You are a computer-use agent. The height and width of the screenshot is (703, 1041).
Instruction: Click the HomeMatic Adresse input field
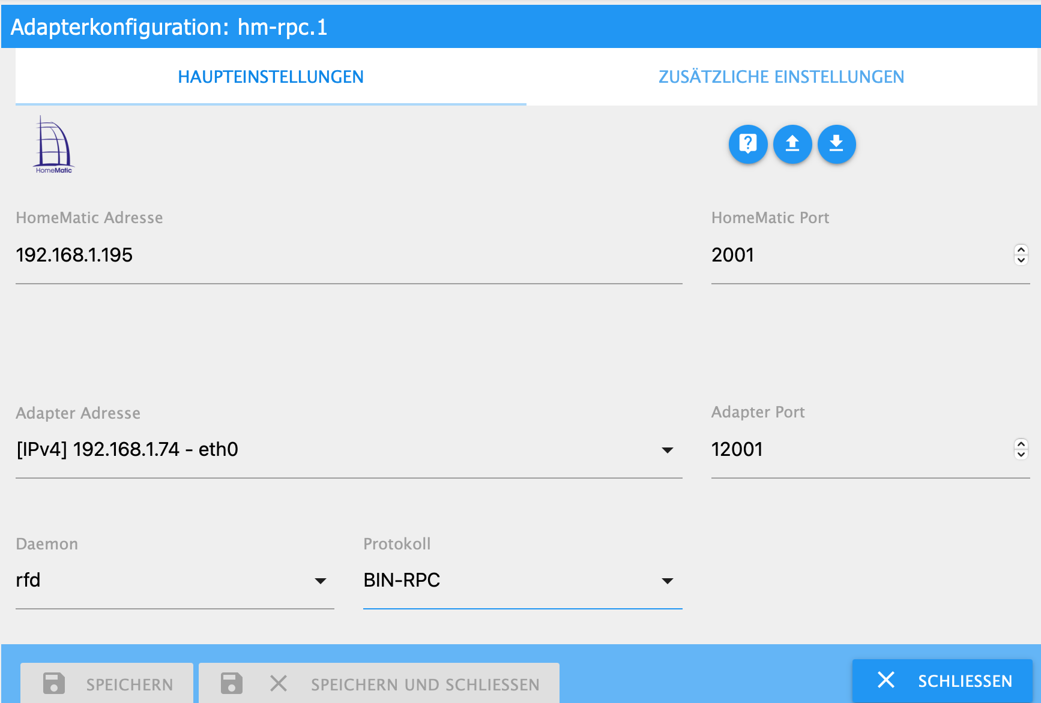pos(348,256)
